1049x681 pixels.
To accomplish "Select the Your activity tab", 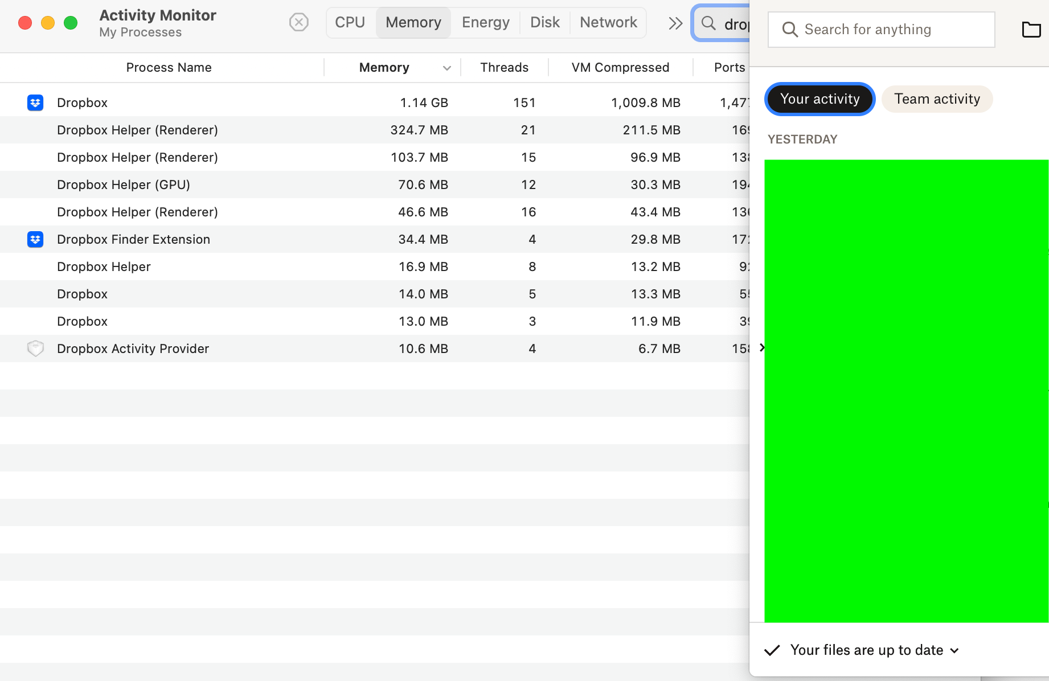I will click(820, 99).
